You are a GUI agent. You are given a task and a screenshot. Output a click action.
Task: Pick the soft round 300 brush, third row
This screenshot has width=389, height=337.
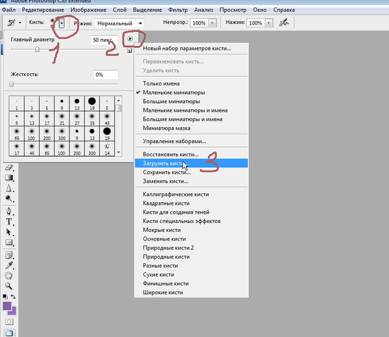point(62,134)
